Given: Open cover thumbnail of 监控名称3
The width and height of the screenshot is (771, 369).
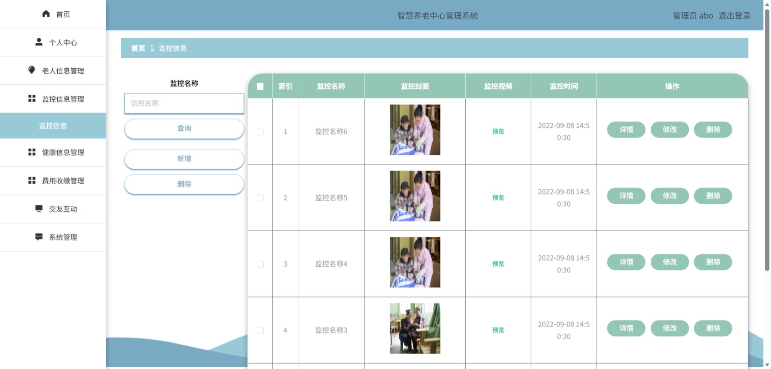Looking at the screenshot, I should [415, 328].
